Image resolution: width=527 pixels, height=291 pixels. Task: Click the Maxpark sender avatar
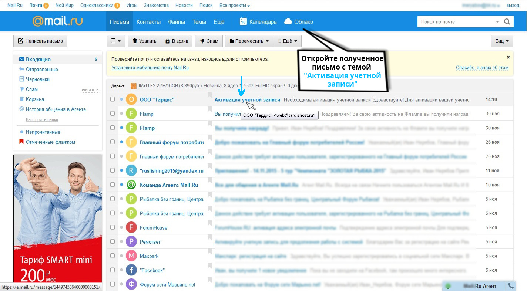[131, 256]
